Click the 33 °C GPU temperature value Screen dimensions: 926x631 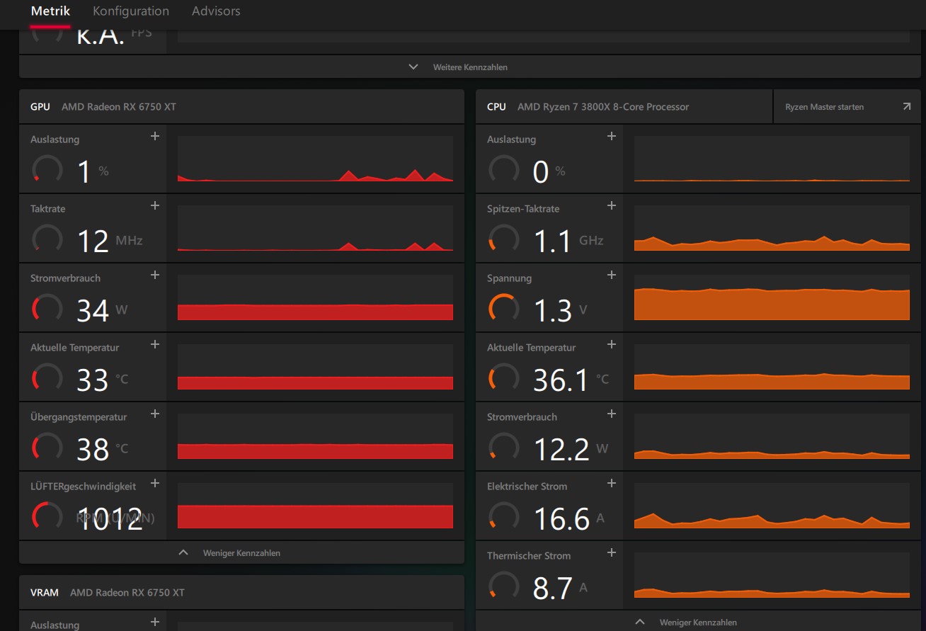click(x=93, y=380)
